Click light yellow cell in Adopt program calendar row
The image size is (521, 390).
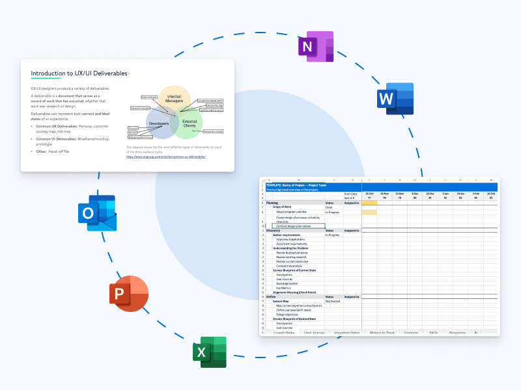tap(369, 213)
